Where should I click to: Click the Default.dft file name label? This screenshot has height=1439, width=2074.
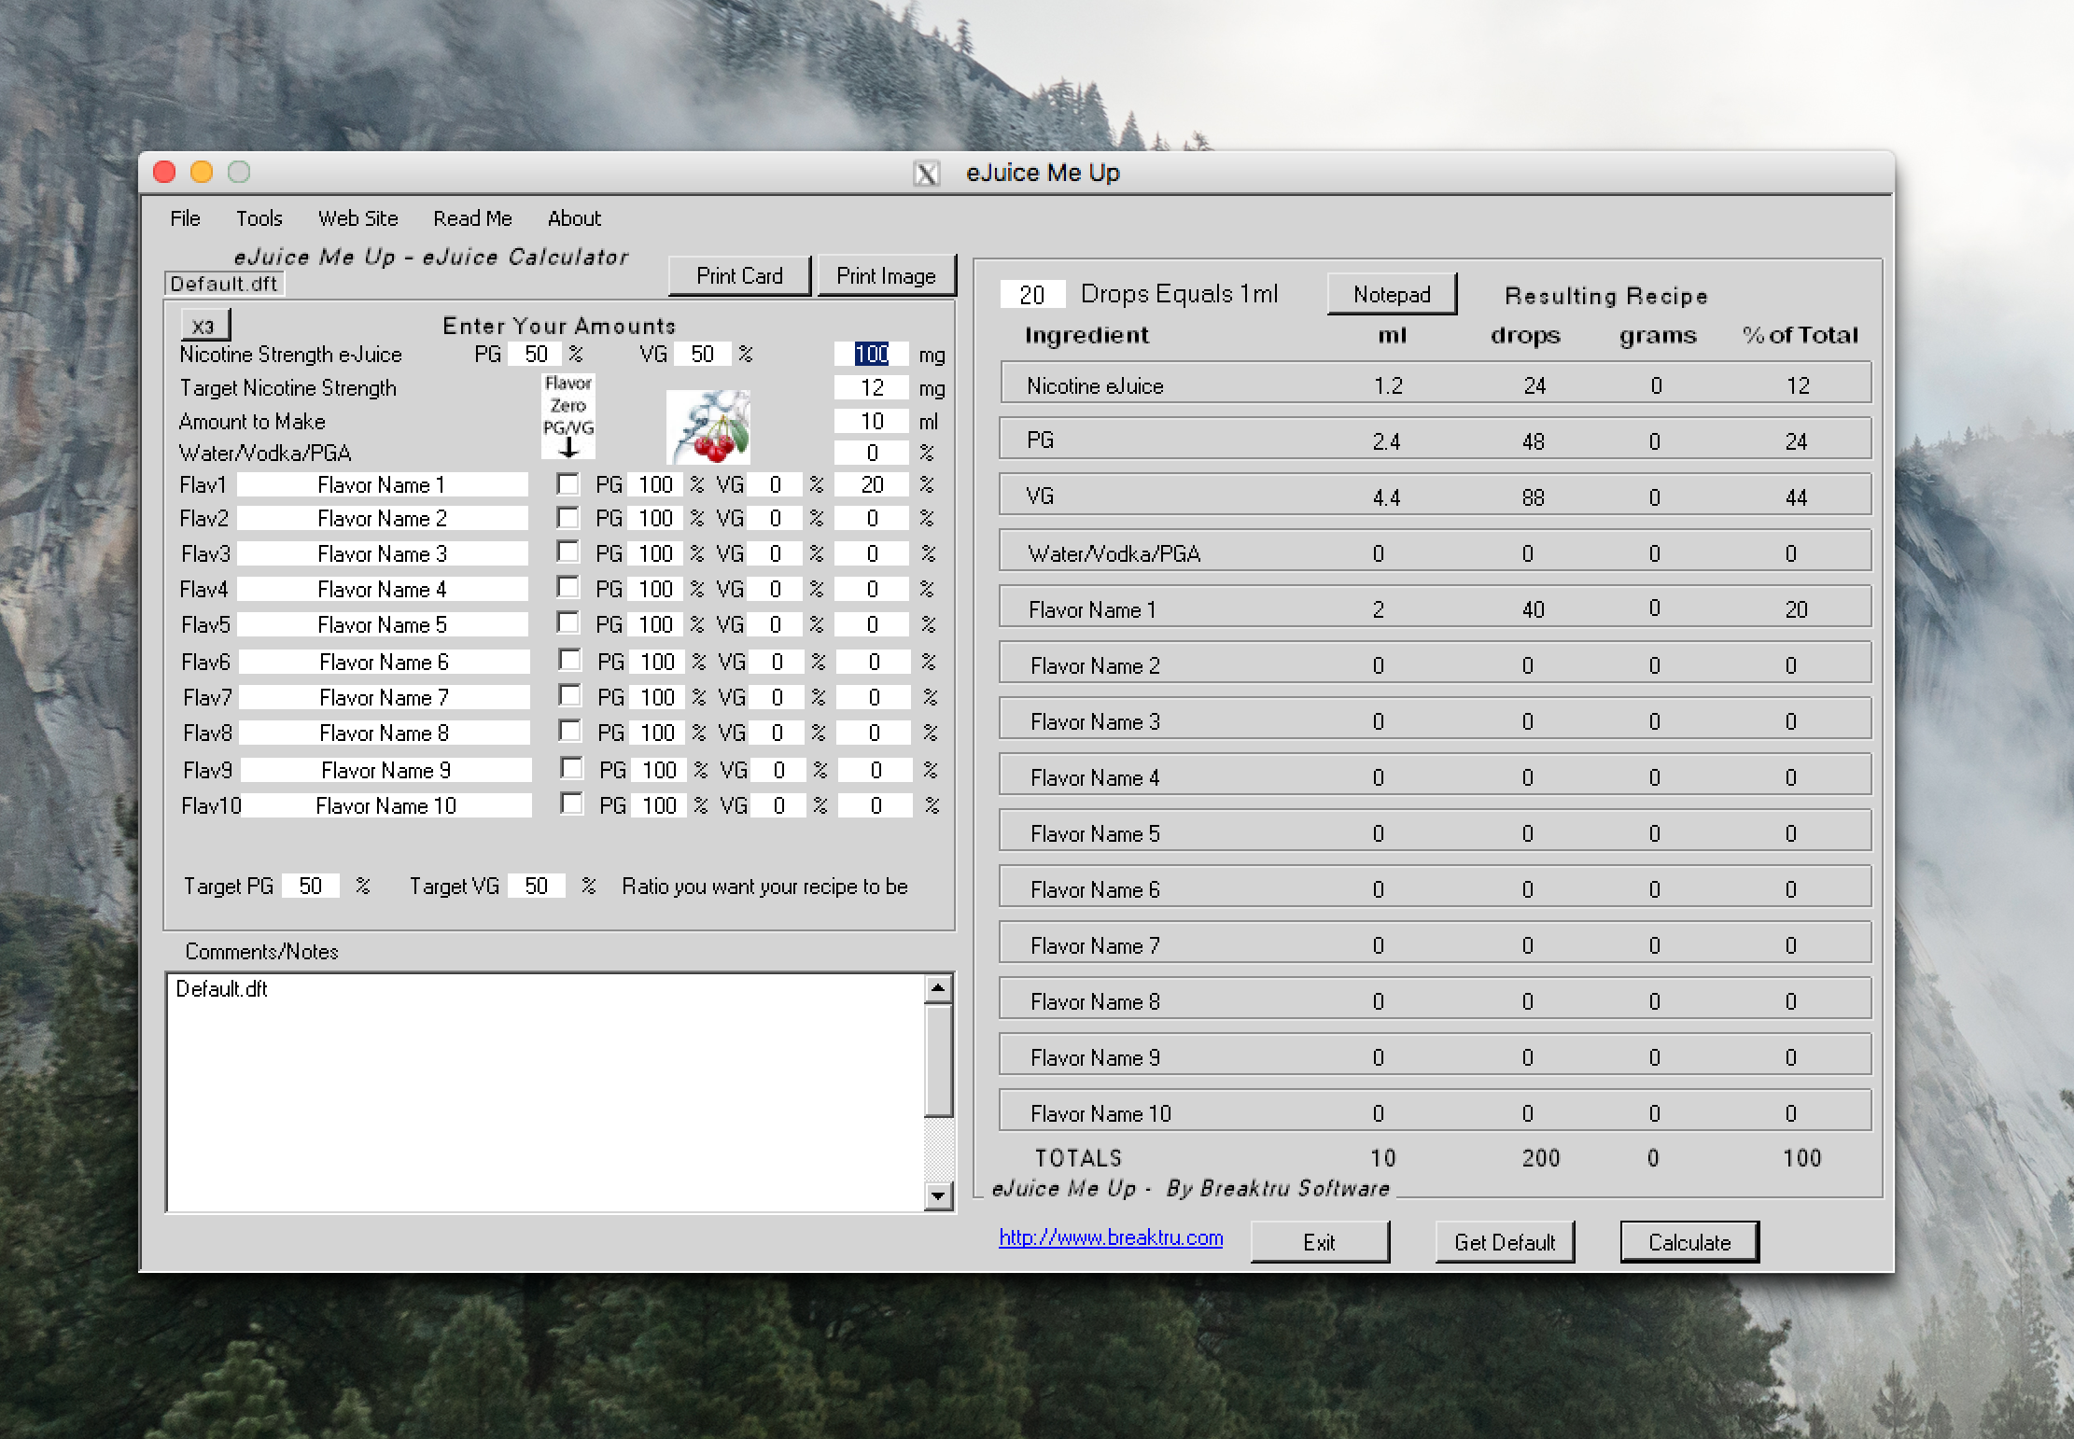pyautogui.click(x=224, y=284)
